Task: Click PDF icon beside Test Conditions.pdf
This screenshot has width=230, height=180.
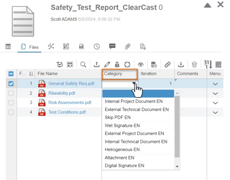Action: 42,112
